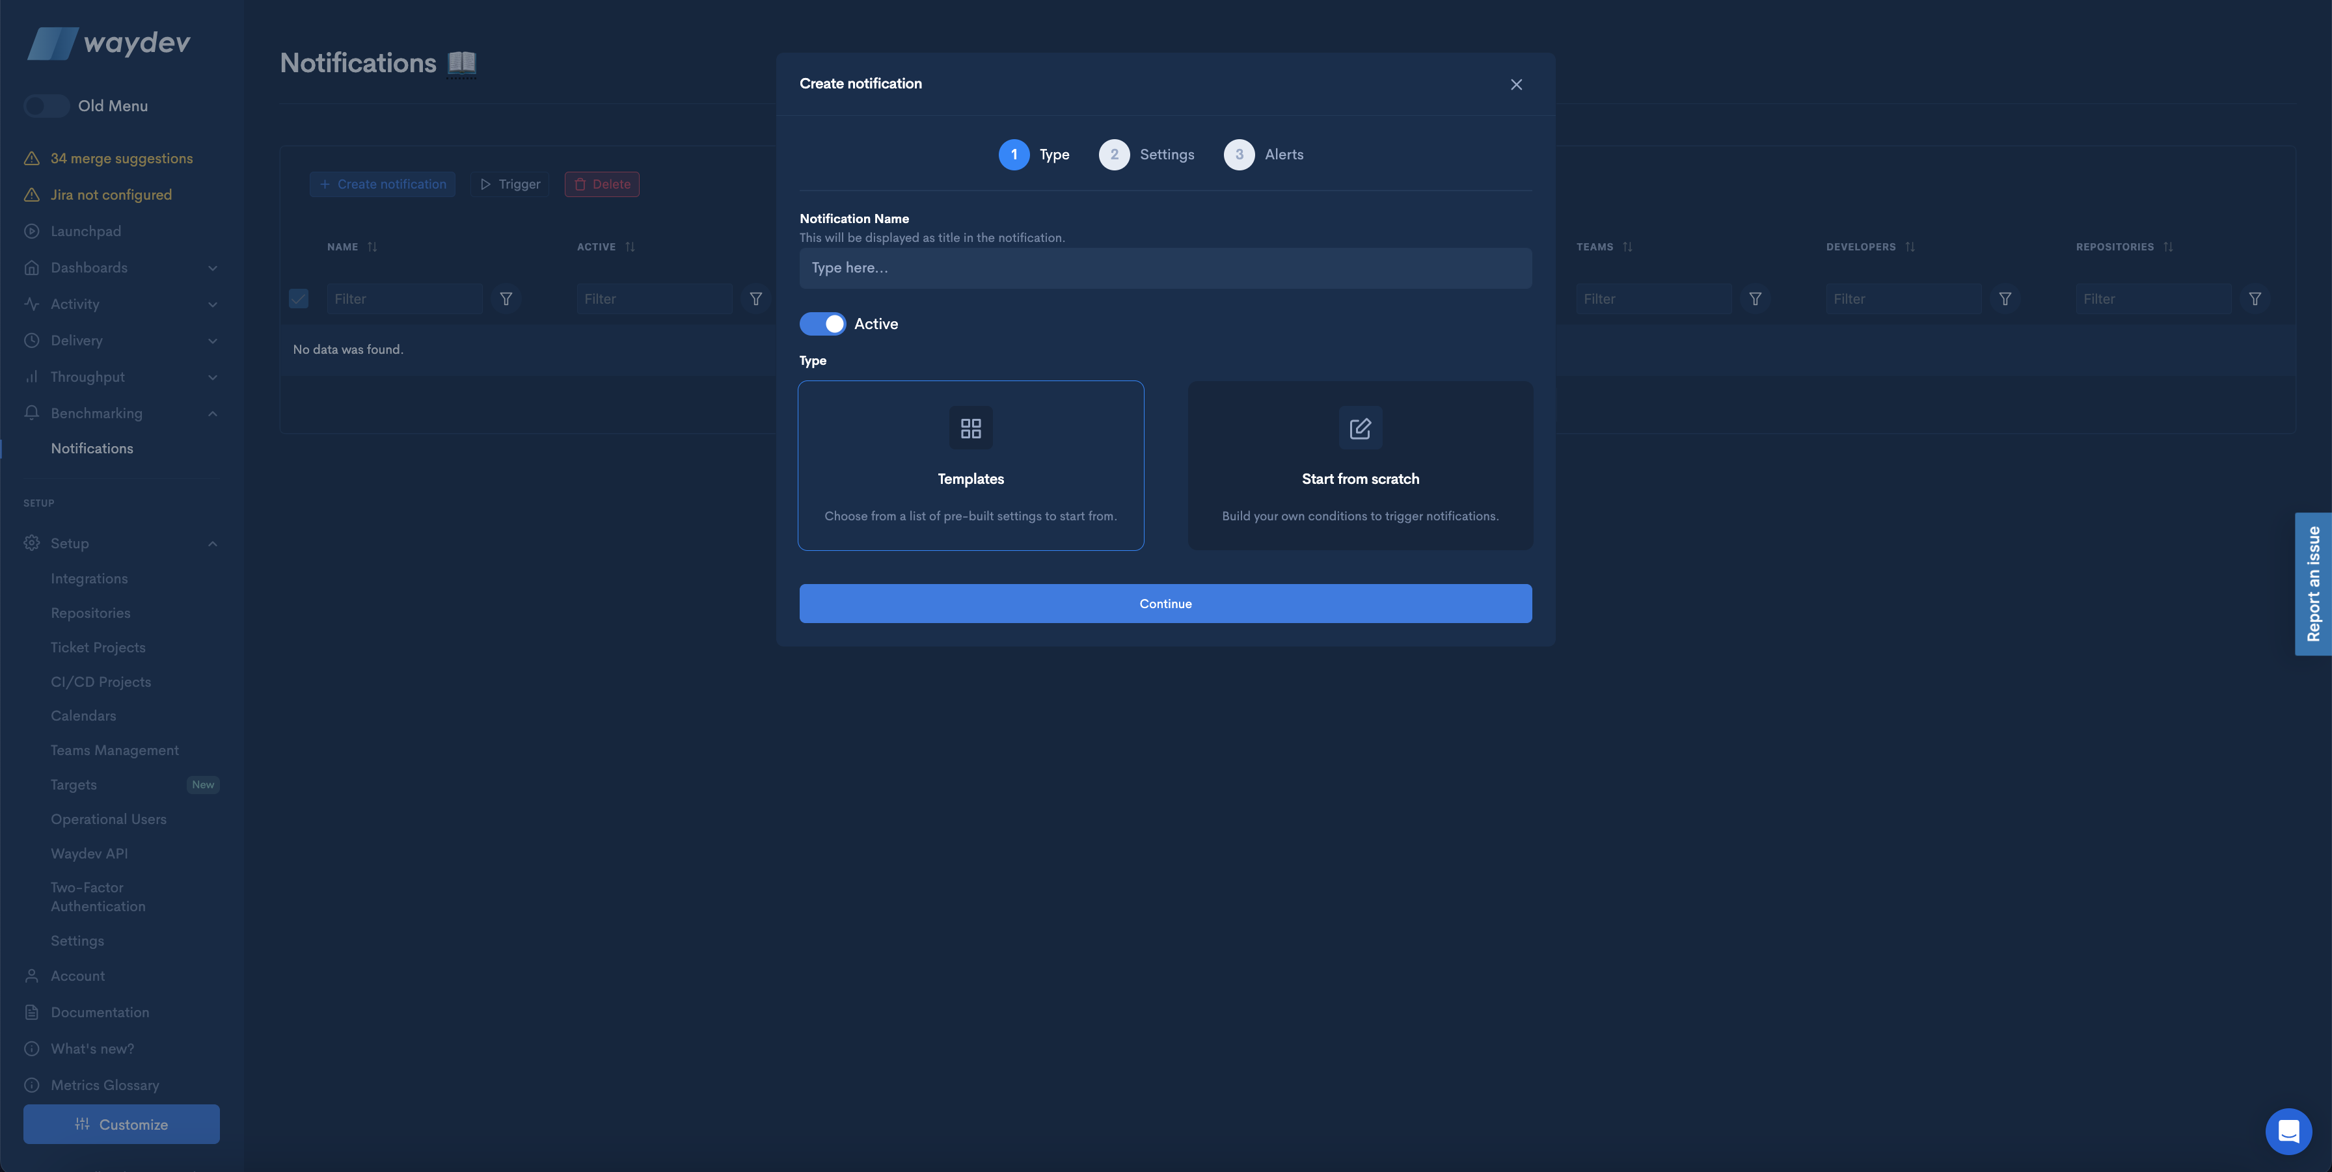Disable the Active toggle switch

pyautogui.click(x=822, y=324)
